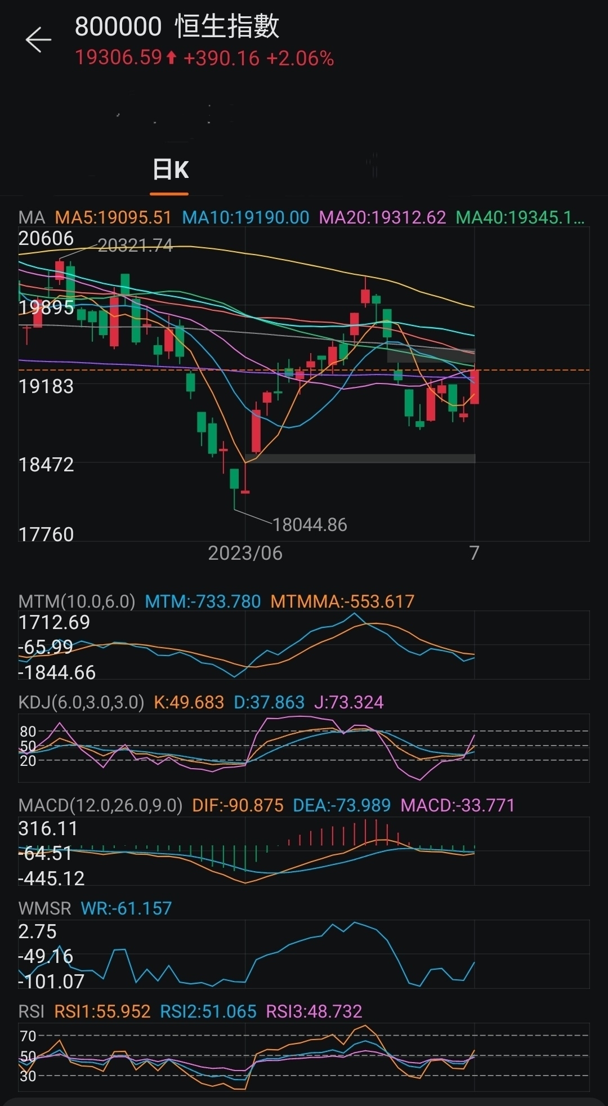The height and width of the screenshot is (1106, 608).
Task: Tap the K:49.683 value
Action: (x=189, y=702)
